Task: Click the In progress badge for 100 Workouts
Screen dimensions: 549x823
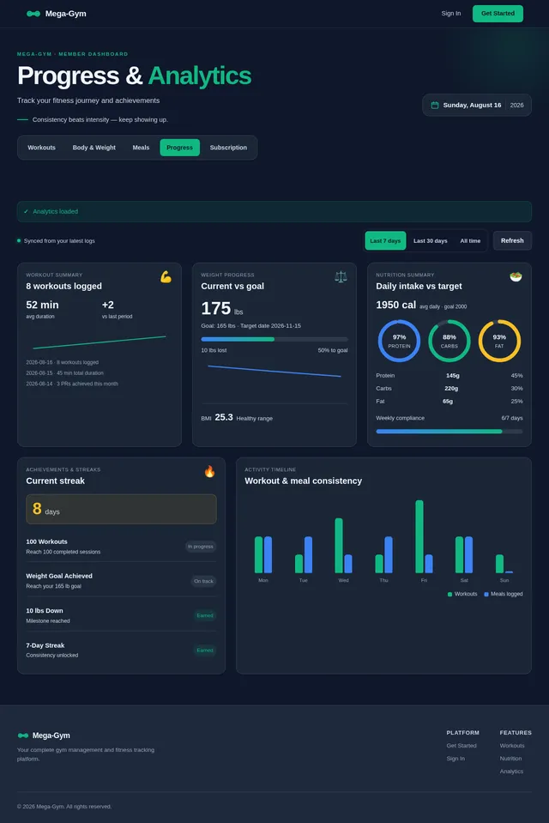Action: (x=201, y=547)
